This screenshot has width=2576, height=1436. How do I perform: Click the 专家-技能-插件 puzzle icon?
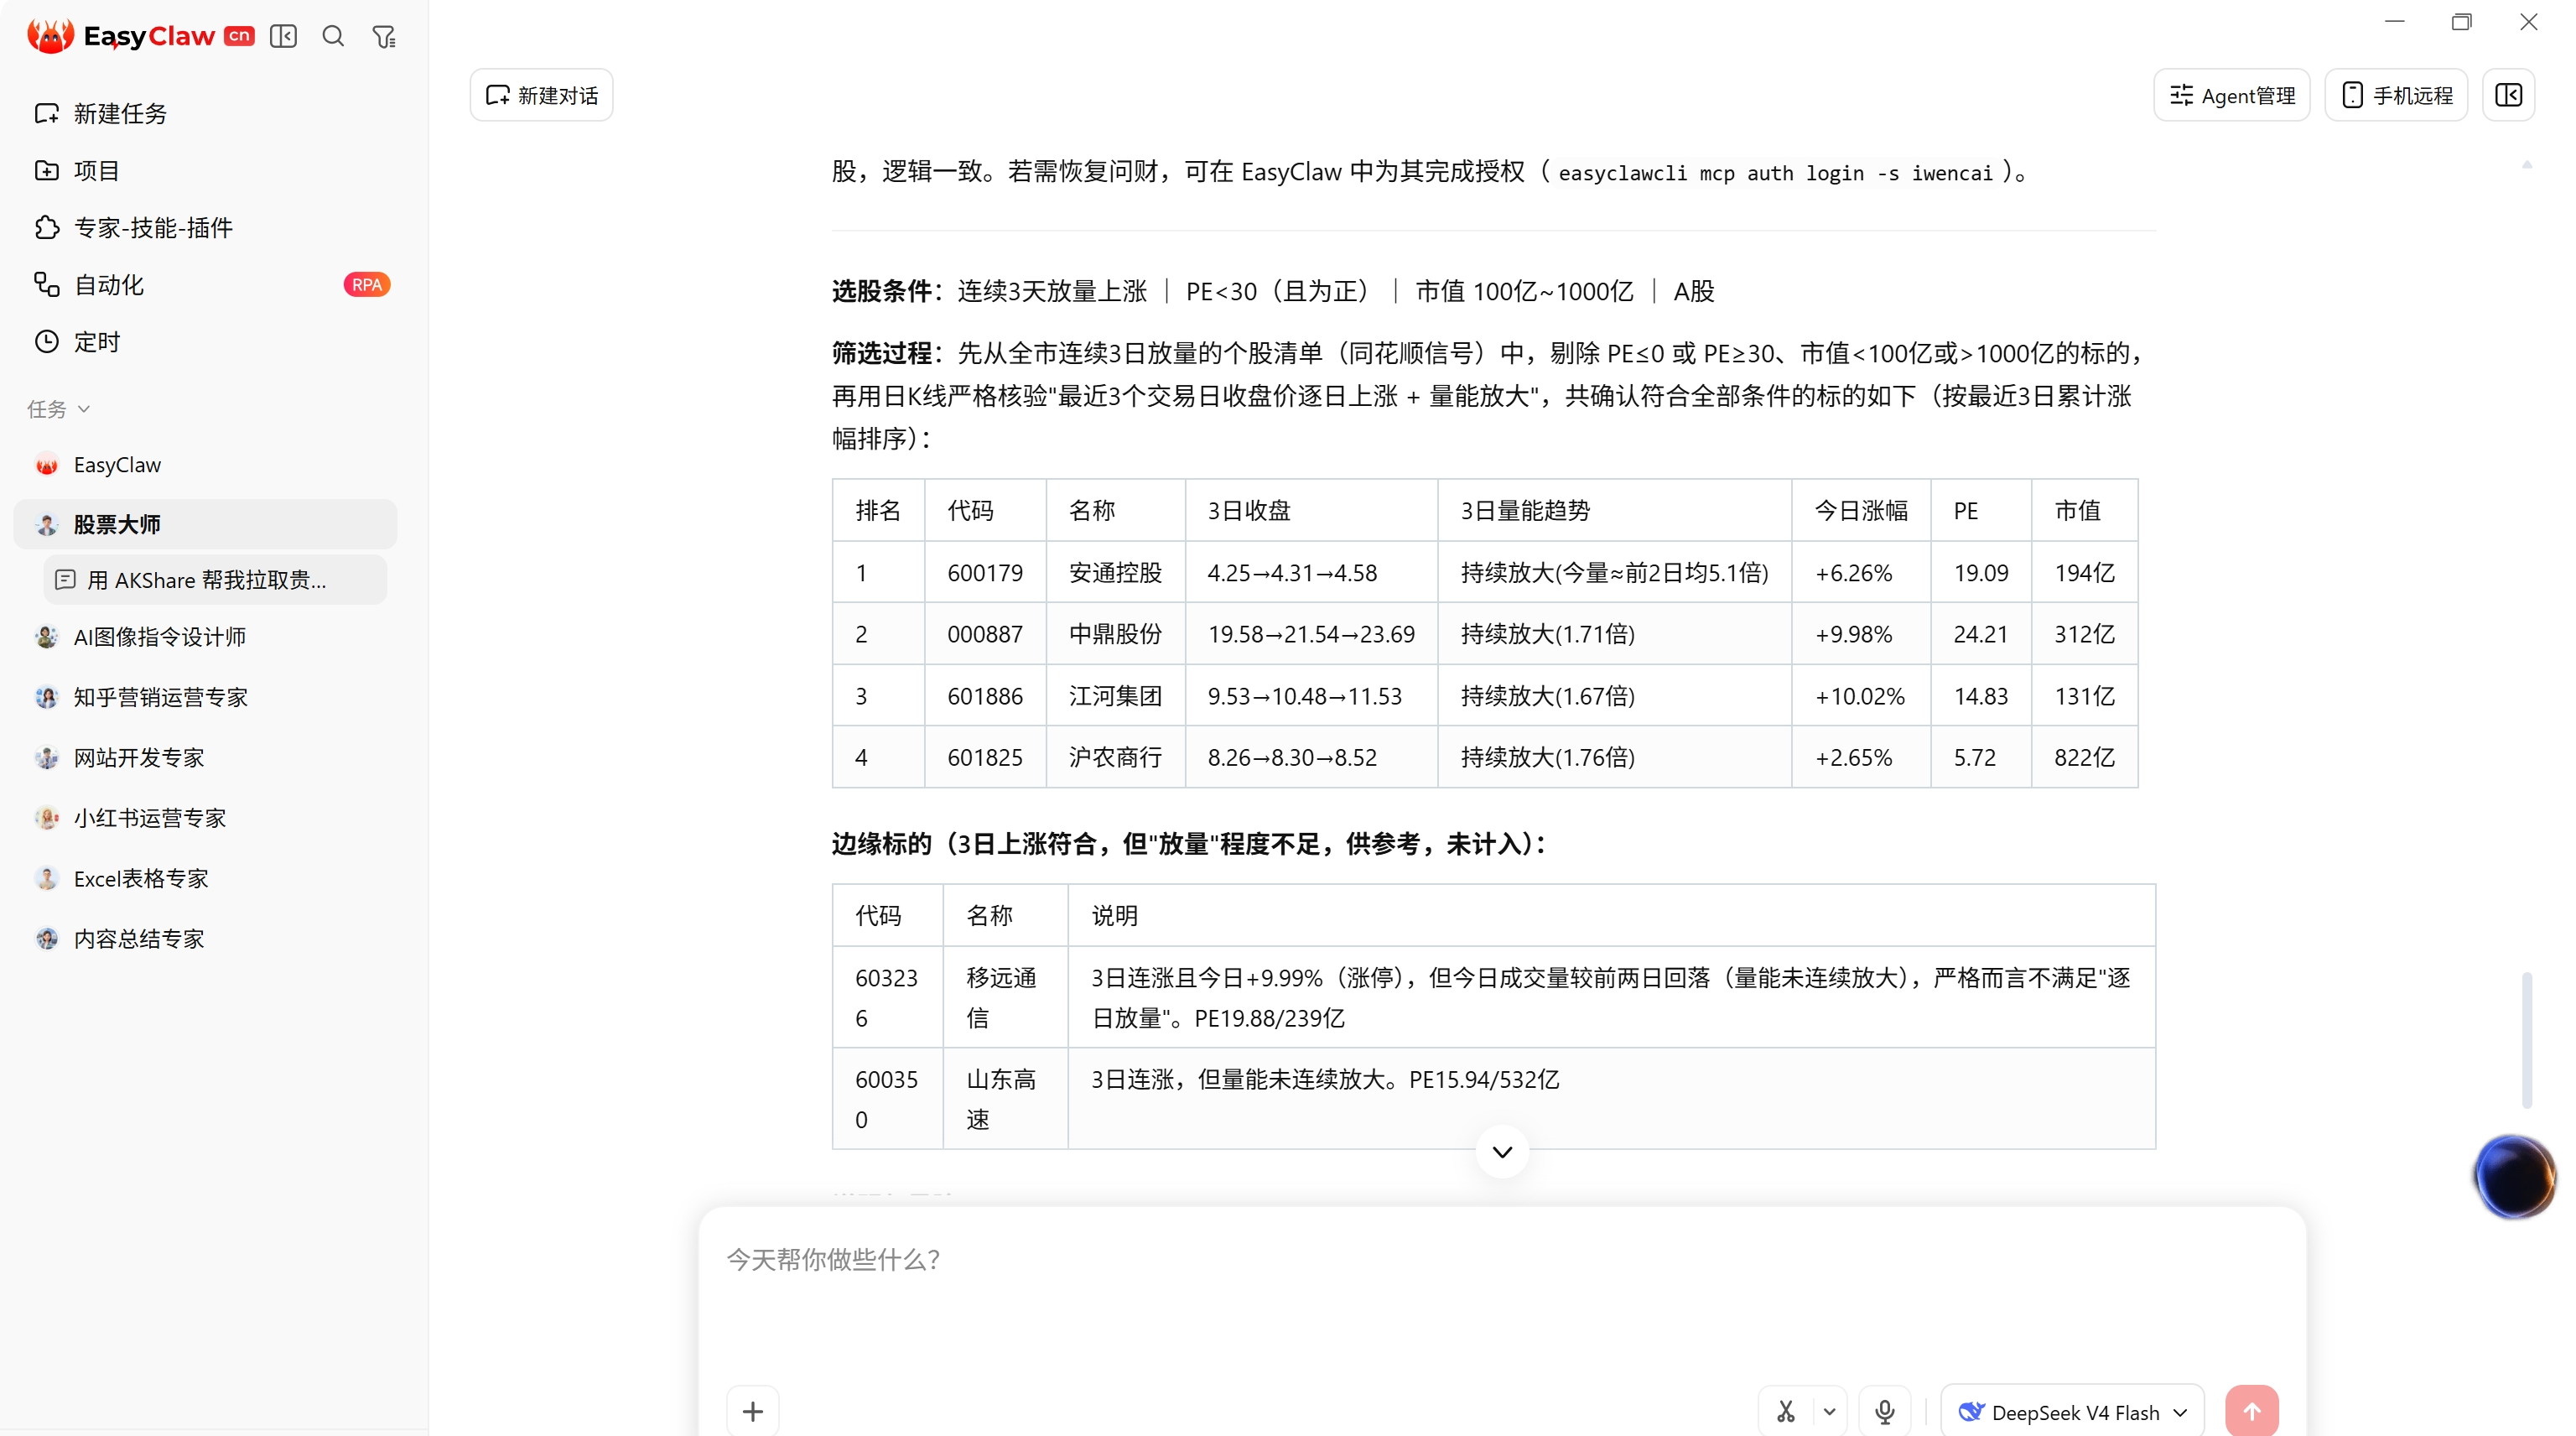pyautogui.click(x=46, y=228)
